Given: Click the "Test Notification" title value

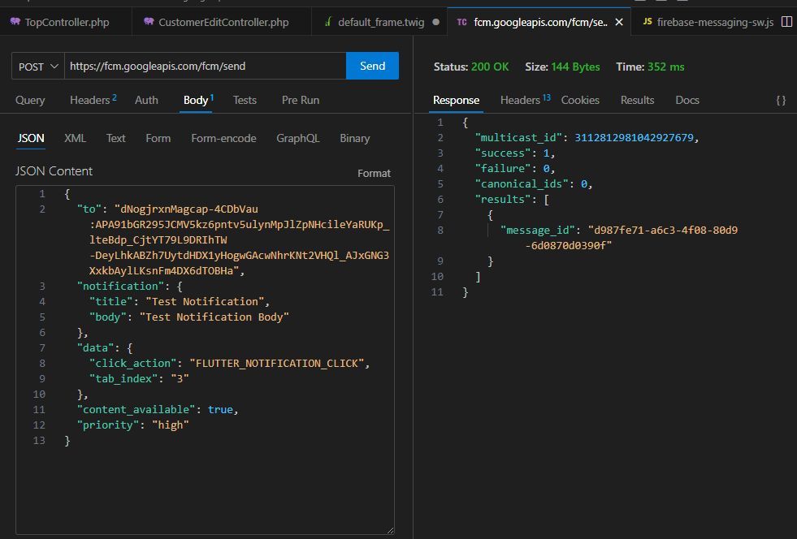Looking at the screenshot, I should click(x=205, y=301).
